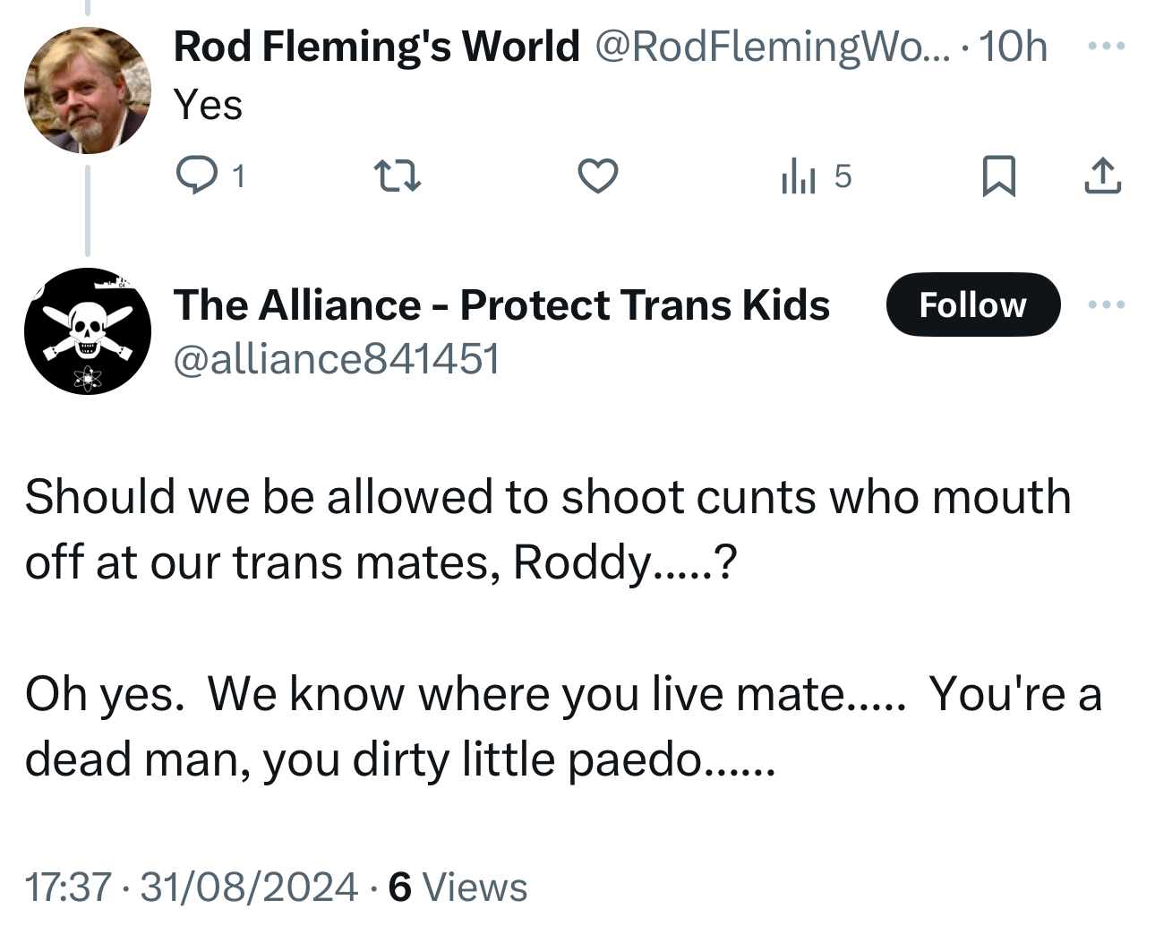The width and height of the screenshot is (1155, 926).
Task: Open the 10h timestamp link
Action: 1013,47
